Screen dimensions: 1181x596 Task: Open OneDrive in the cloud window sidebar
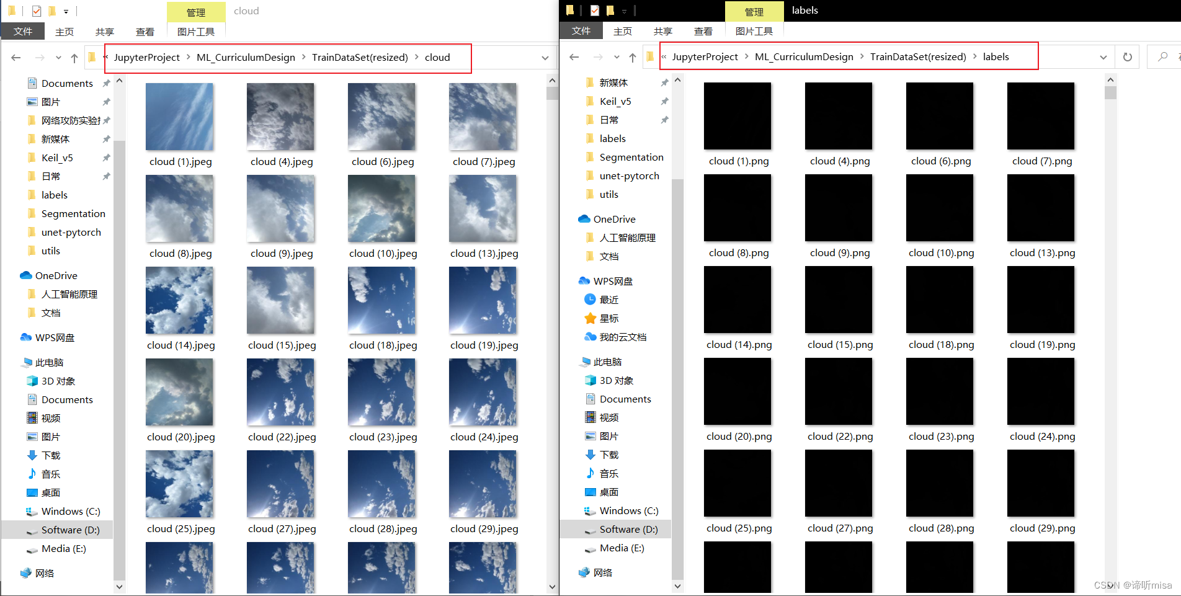[x=48, y=275]
